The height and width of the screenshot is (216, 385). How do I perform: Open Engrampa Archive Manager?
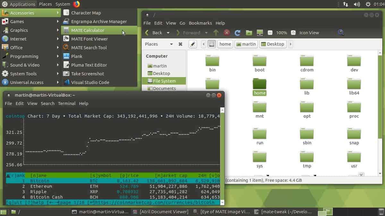pyautogui.click(x=99, y=21)
